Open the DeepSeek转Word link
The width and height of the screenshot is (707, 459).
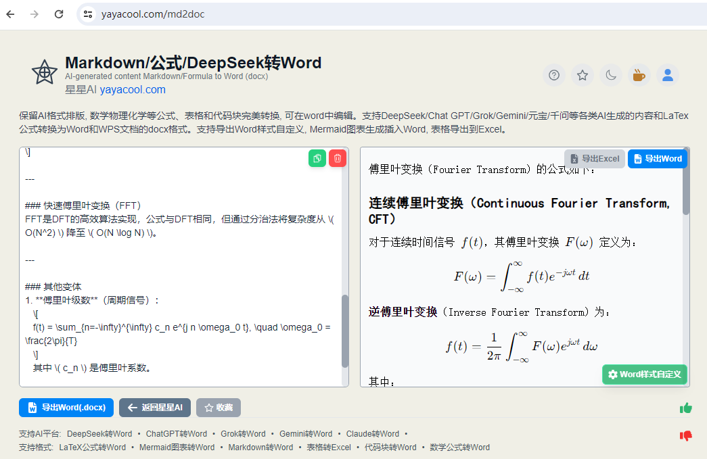[99, 434]
